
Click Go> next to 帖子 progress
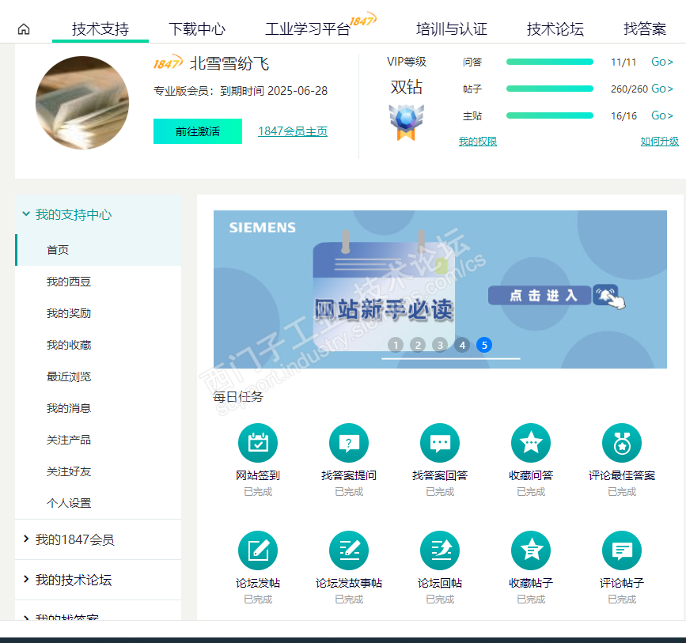pyautogui.click(x=662, y=89)
